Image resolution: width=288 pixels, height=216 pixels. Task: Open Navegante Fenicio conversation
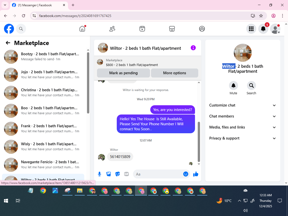pos(43,164)
